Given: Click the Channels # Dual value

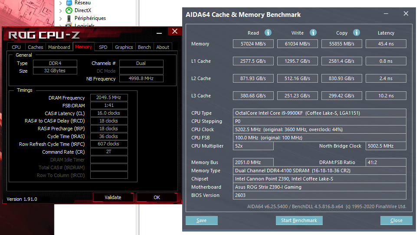Looking at the screenshot, I should [141, 63].
